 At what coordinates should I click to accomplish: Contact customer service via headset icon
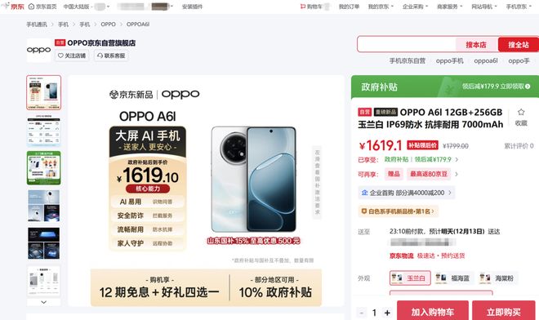click(x=111, y=56)
